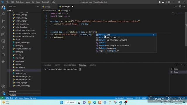The image size is (187, 105).
Task: Open the Extensions view
Action: tap(3, 34)
